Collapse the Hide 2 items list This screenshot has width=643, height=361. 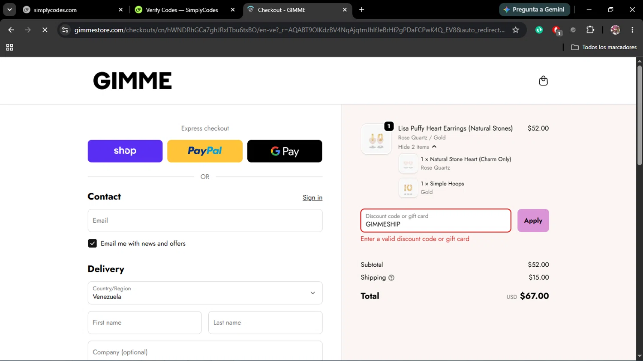tap(417, 147)
